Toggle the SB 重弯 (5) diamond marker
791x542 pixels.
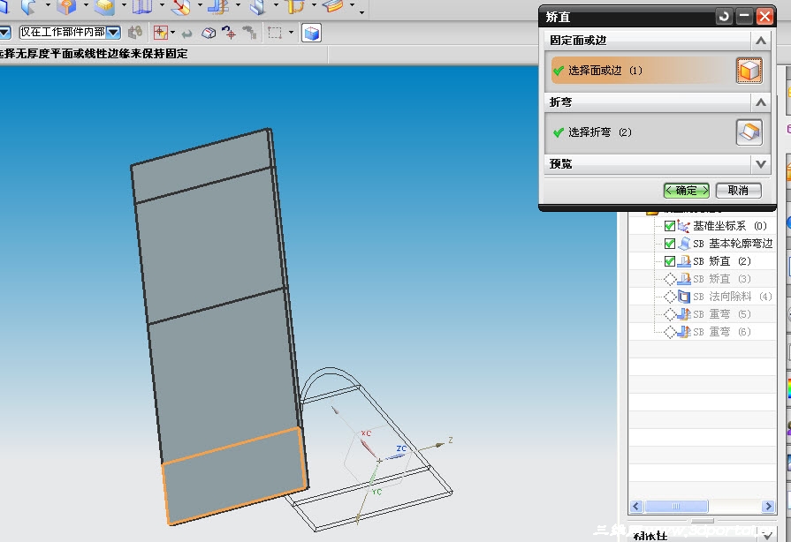tap(670, 314)
